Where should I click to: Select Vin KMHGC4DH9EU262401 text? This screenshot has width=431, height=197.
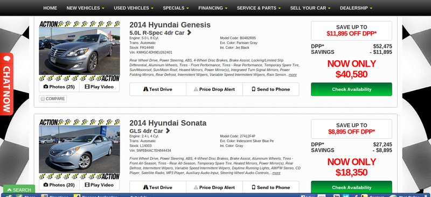(151, 52)
